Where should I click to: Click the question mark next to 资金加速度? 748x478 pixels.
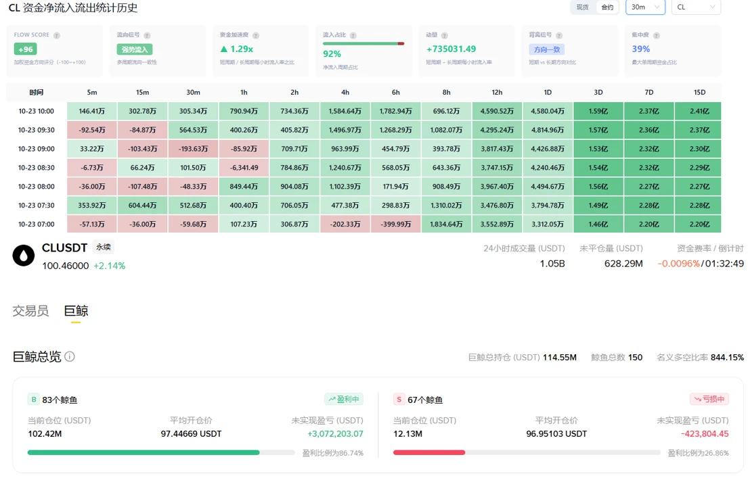(x=256, y=35)
